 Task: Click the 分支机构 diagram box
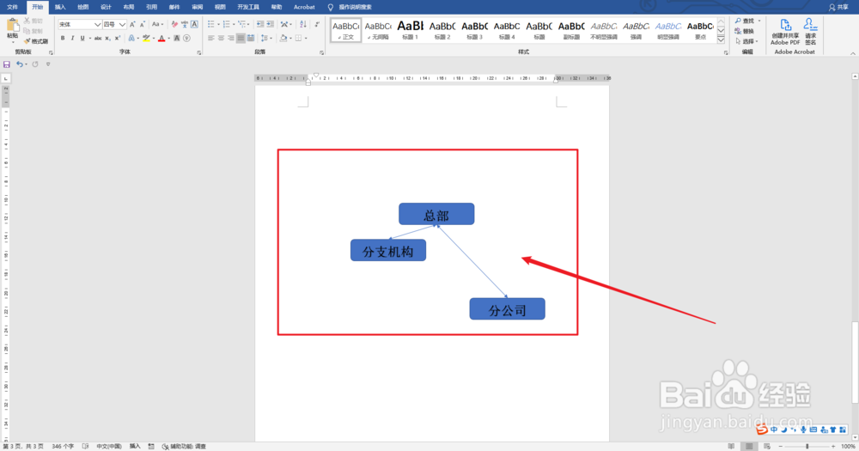point(388,251)
